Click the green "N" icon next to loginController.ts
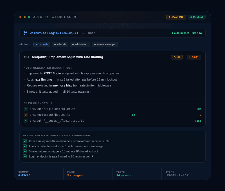Image resolution: width=225 pixels, height=191 pixels. pyautogui.click(x=25, y=109)
